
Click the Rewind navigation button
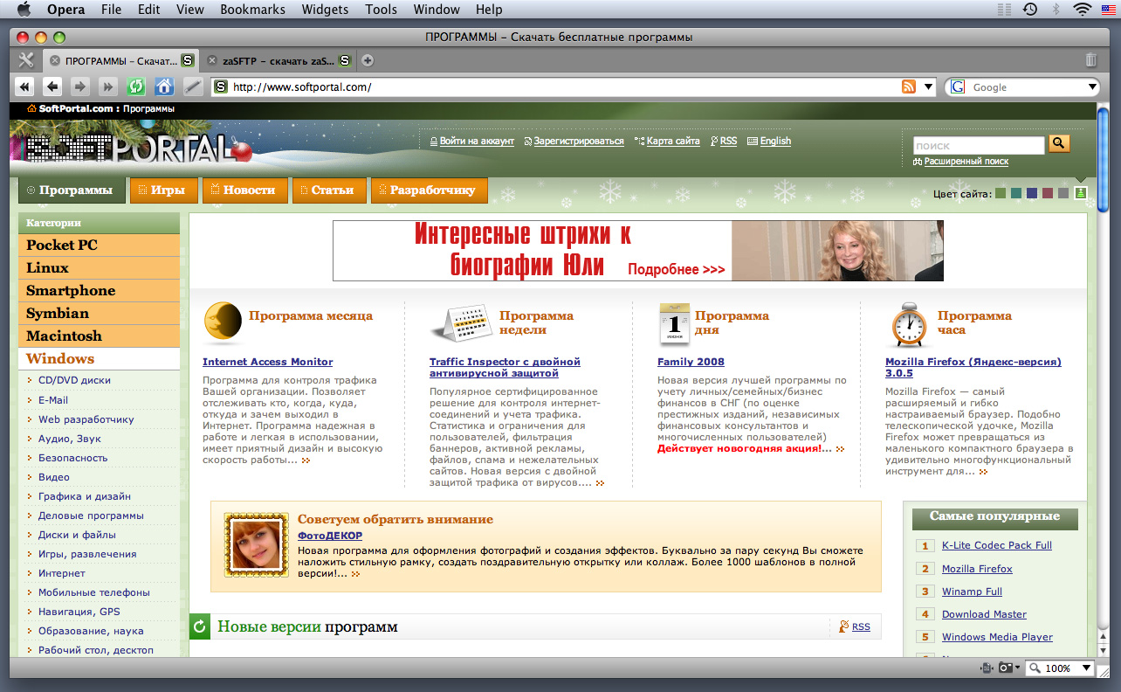[x=24, y=86]
